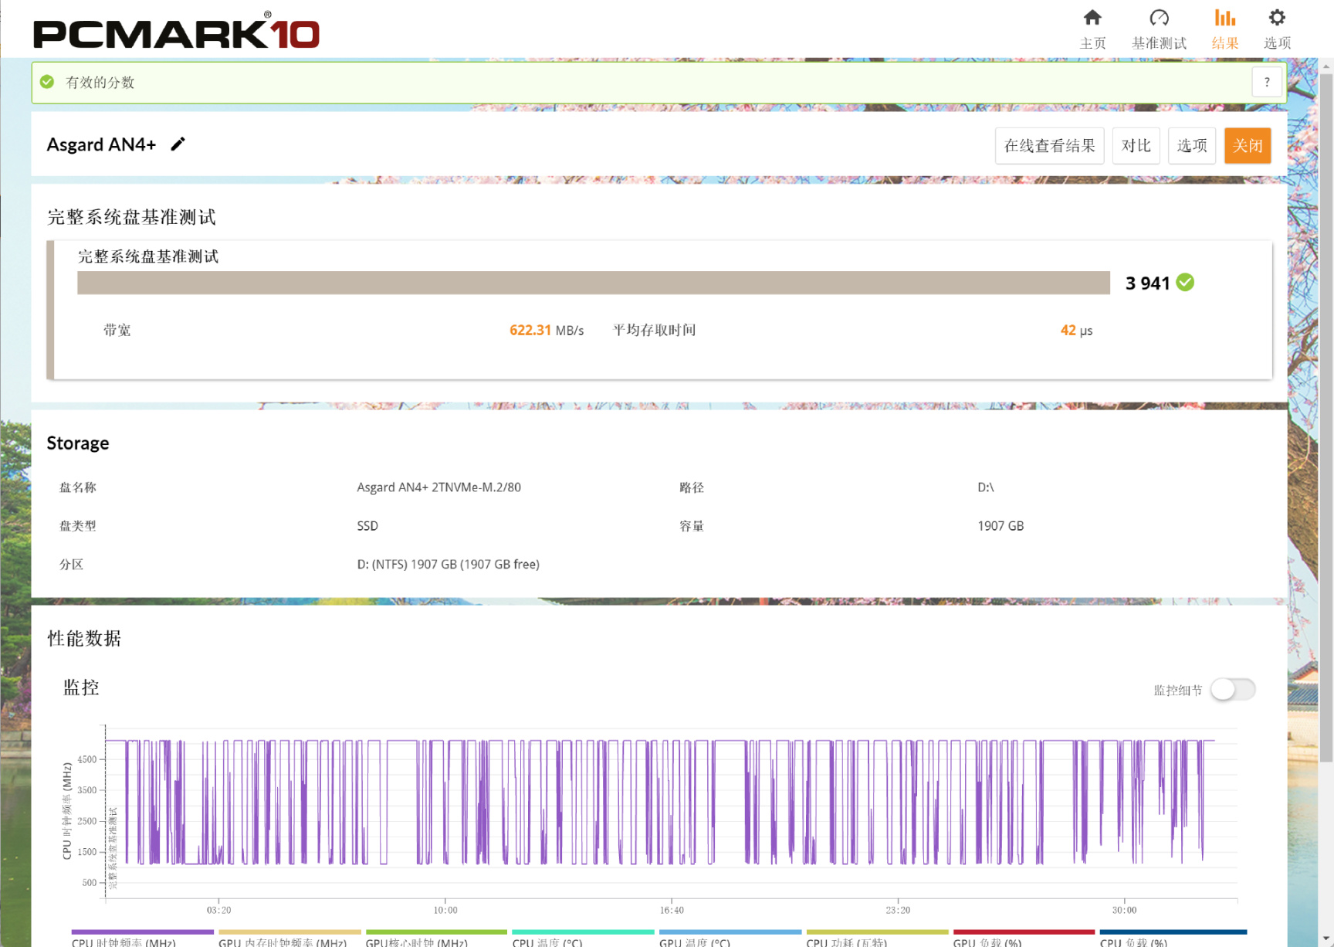Click the 对比 compare button
1334x947 pixels.
click(1136, 146)
